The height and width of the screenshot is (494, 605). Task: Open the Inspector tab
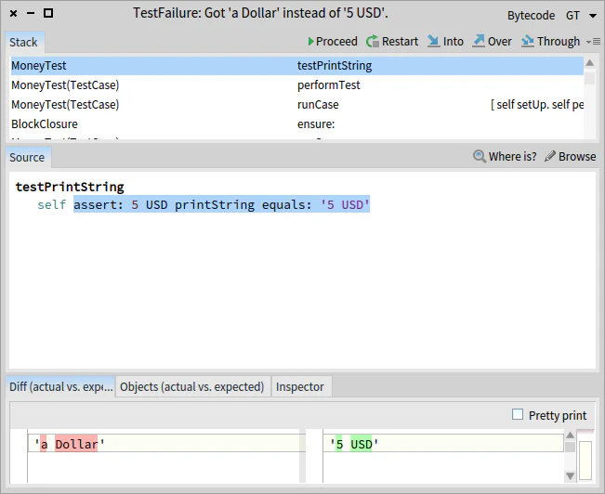pos(300,386)
